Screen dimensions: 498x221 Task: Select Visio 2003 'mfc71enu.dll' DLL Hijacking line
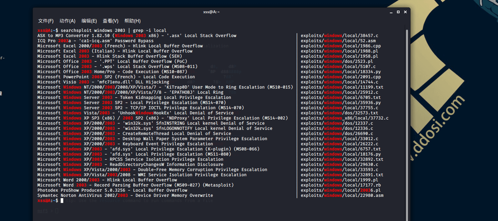click(103, 82)
